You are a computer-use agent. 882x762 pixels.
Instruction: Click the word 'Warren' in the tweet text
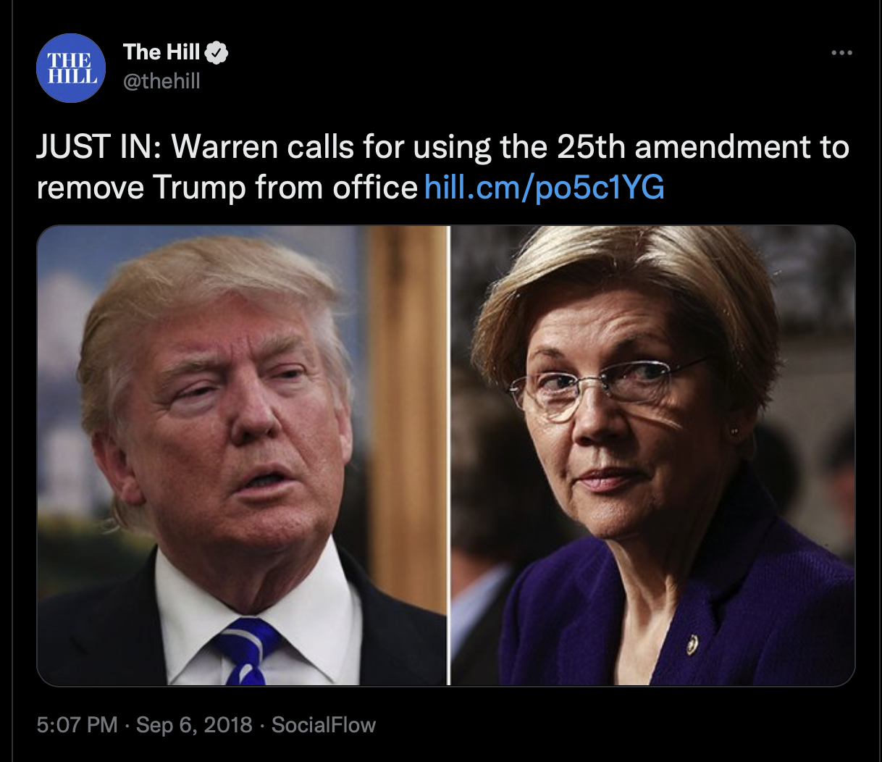224,147
